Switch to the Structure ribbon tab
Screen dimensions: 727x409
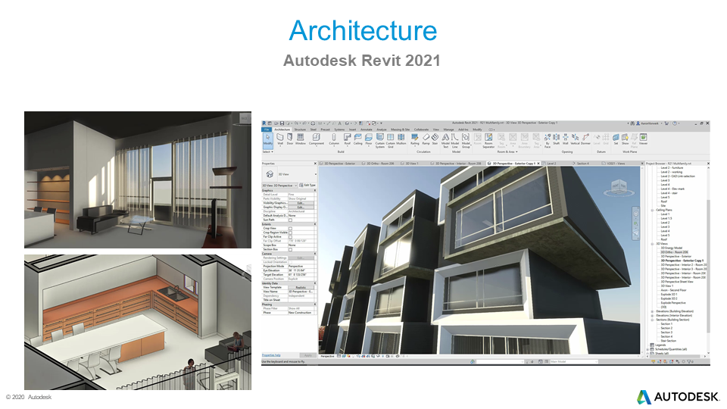[300, 130]
